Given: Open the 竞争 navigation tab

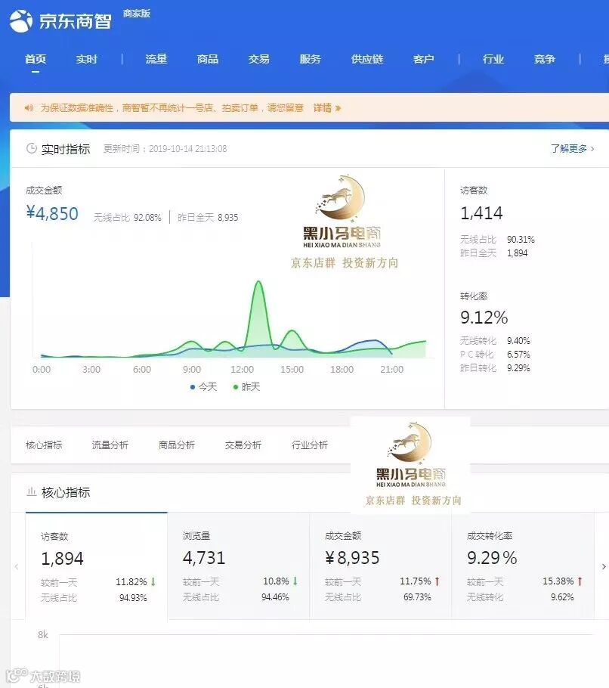Looking at the screenshot, I should click(545, 59).
